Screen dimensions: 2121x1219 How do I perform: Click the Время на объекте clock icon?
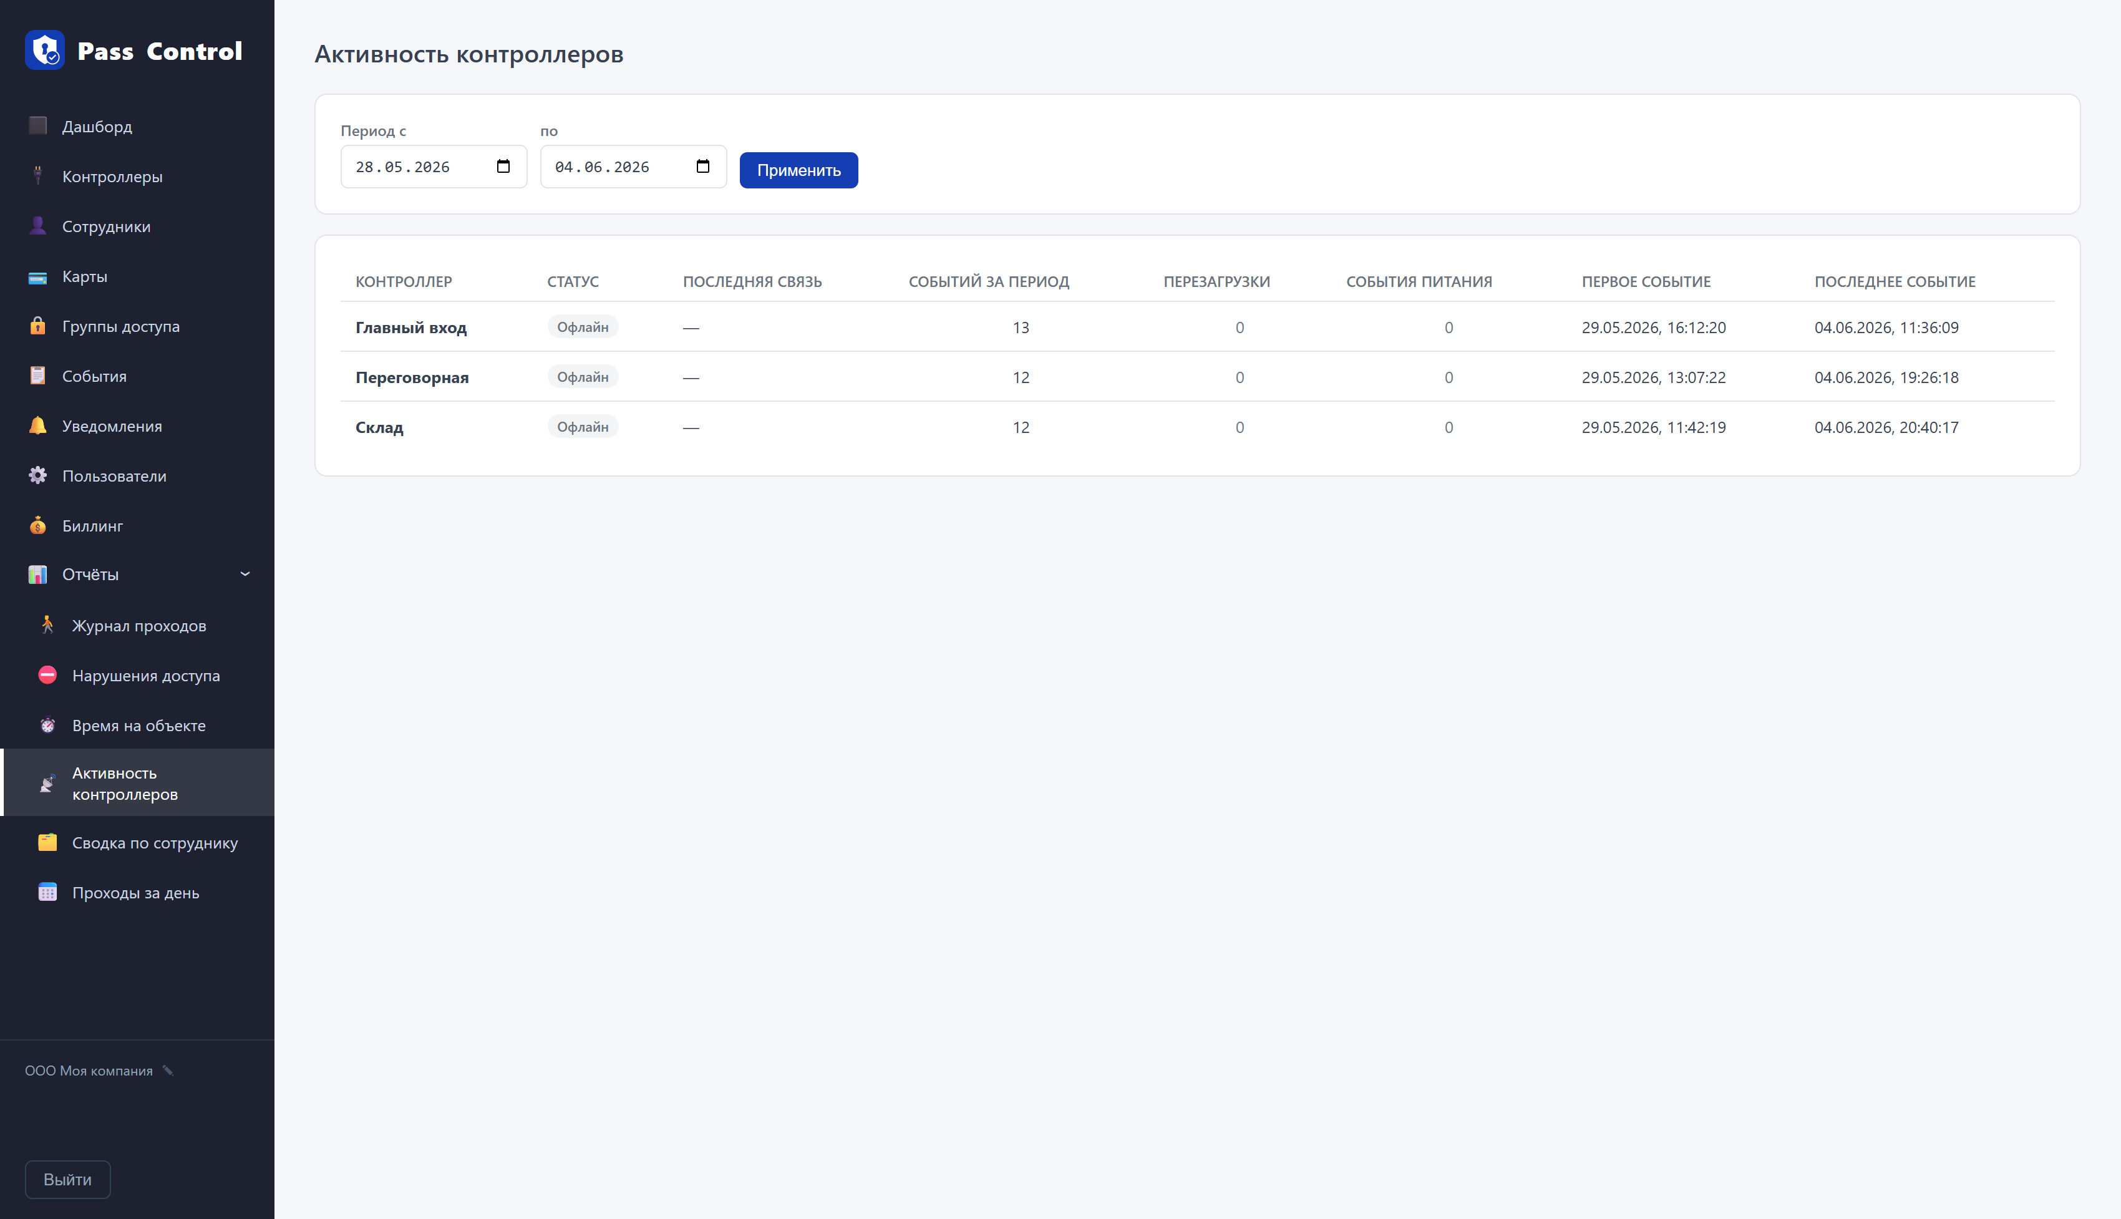47,725
